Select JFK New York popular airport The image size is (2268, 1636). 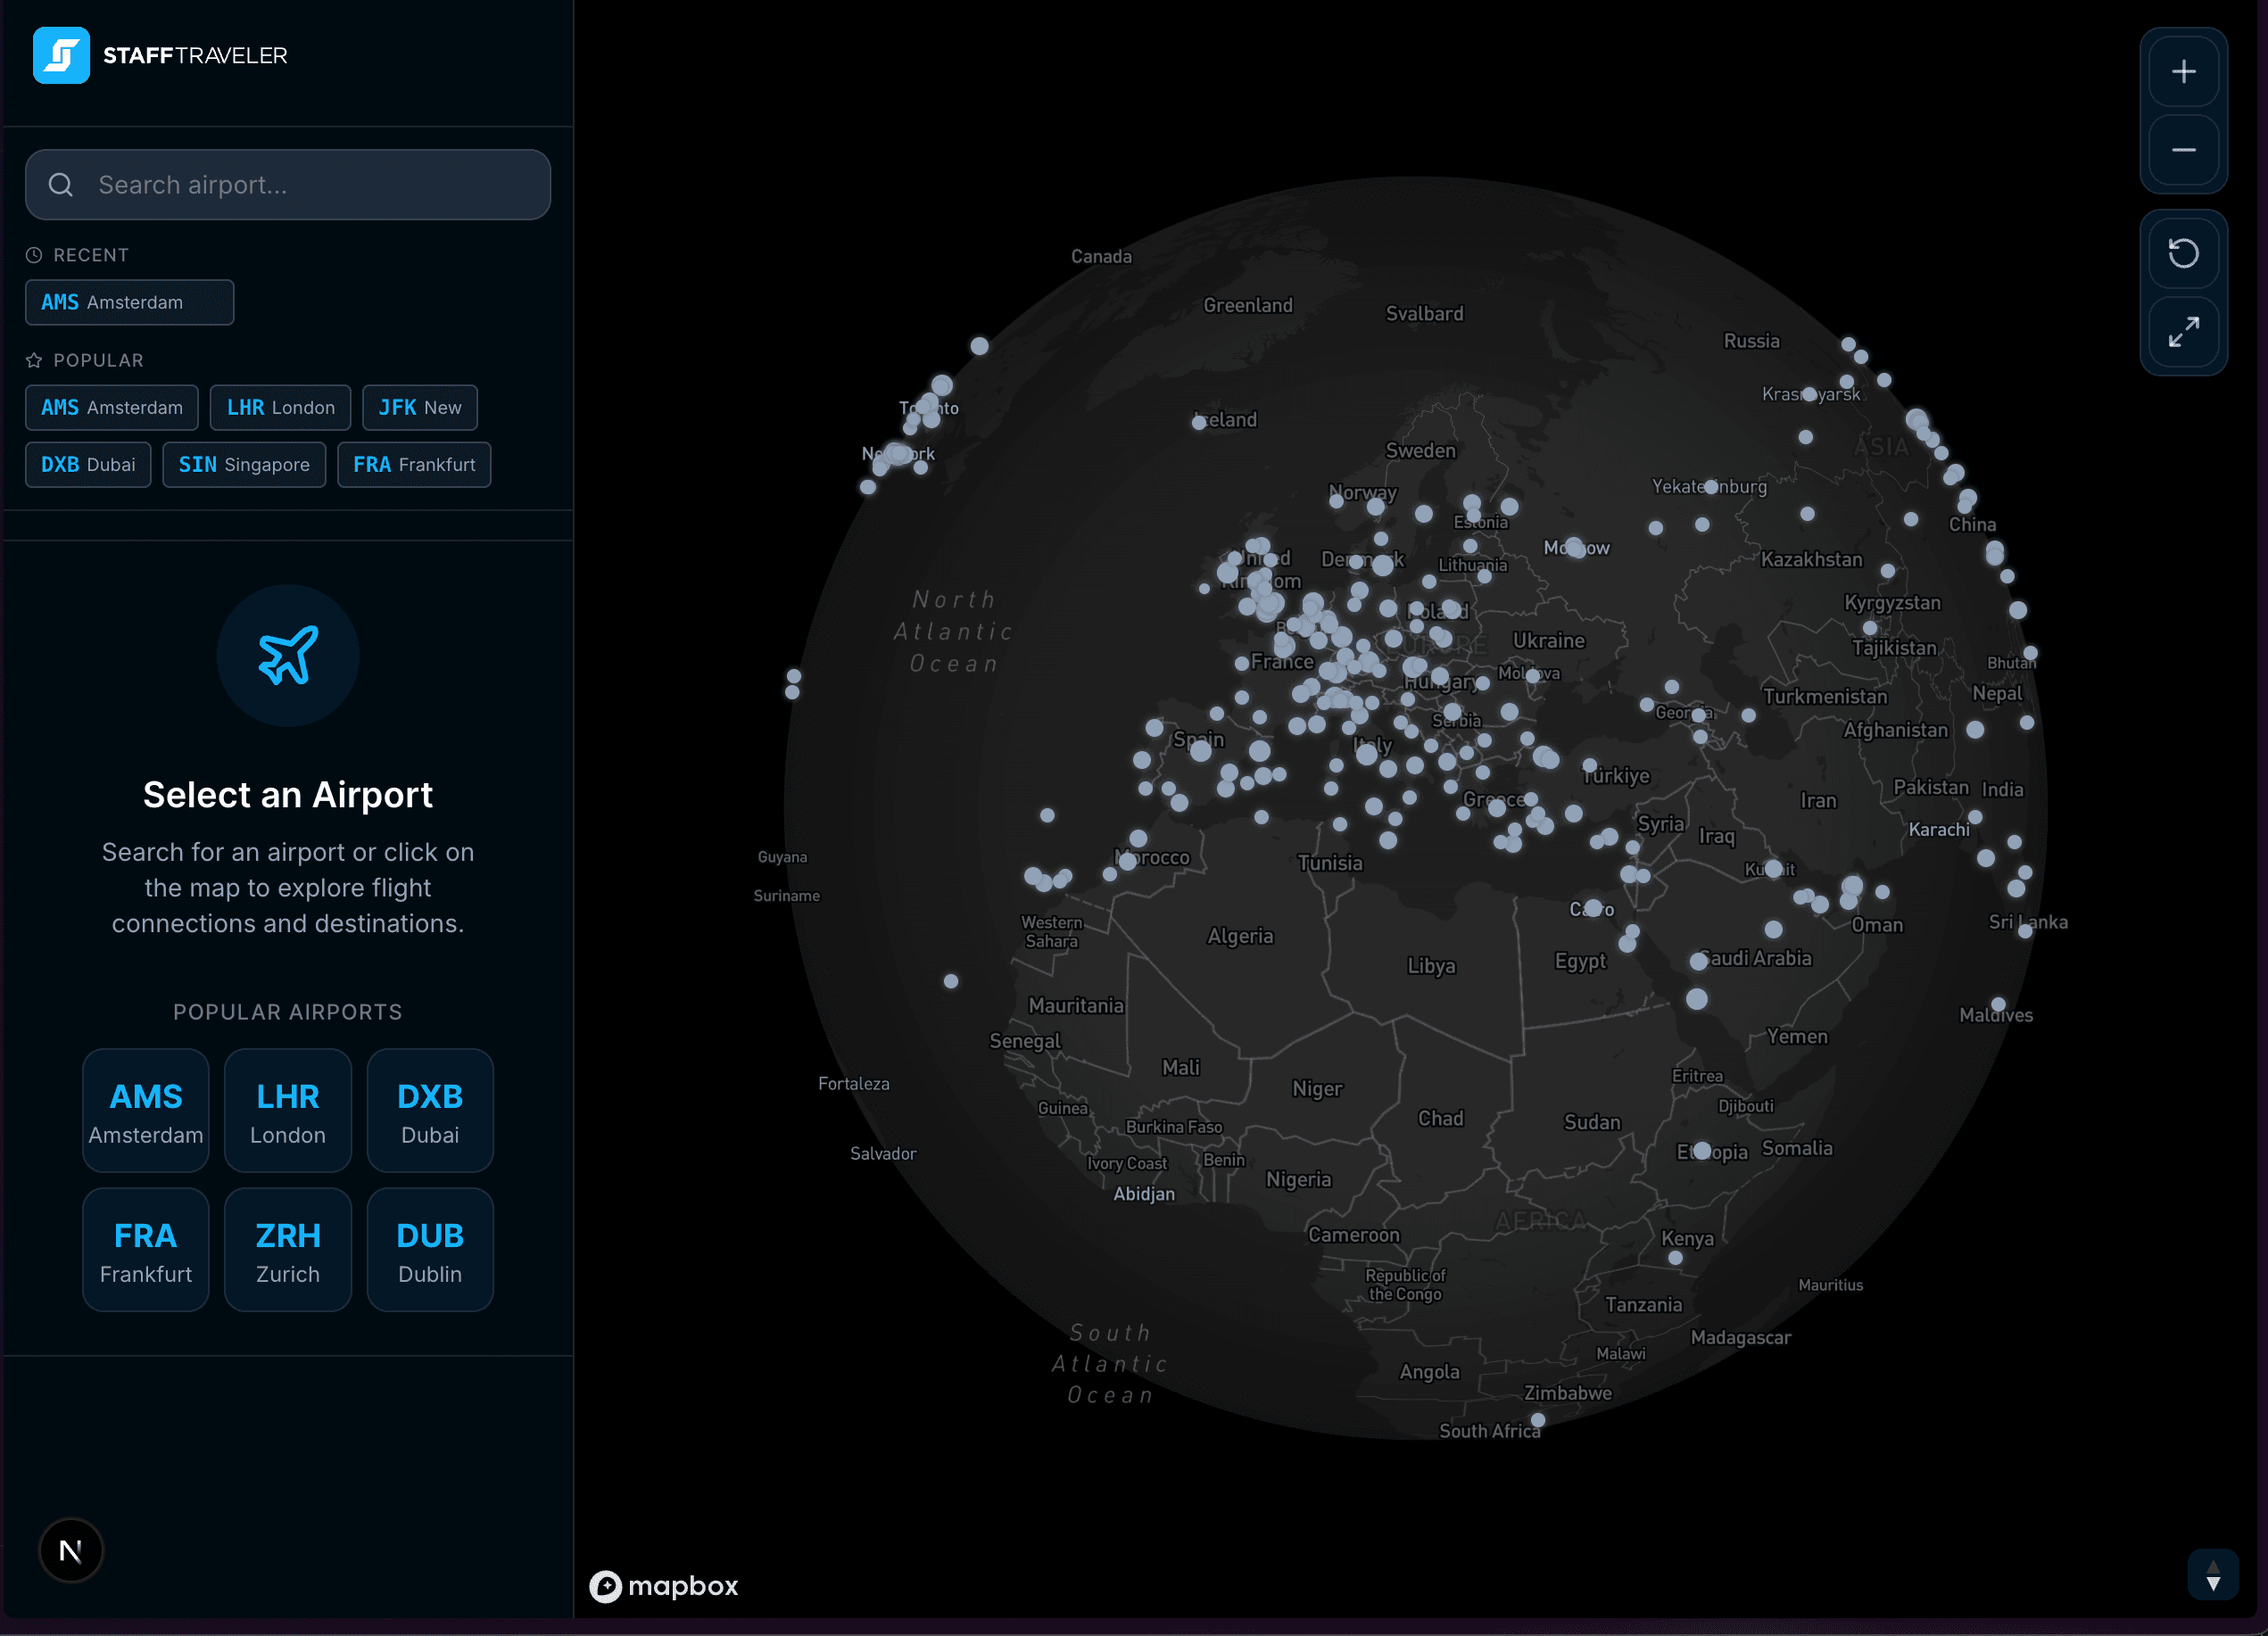419,407
